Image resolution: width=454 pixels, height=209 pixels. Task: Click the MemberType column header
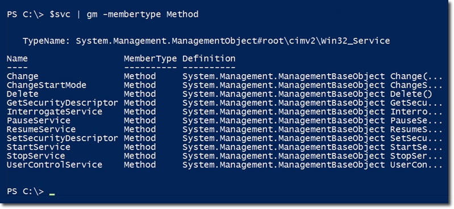(x=150, y=59)
